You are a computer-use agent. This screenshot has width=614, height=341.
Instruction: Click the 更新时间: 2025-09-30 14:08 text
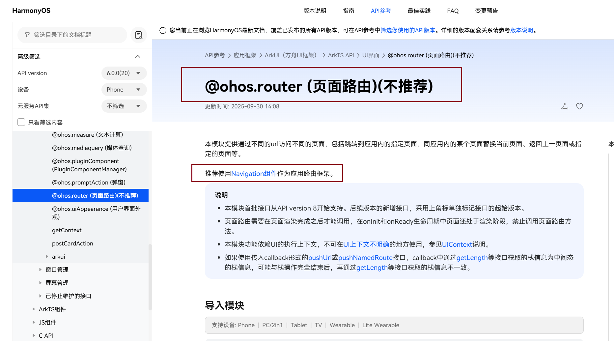pyautogui.click(x=242, y=106)
